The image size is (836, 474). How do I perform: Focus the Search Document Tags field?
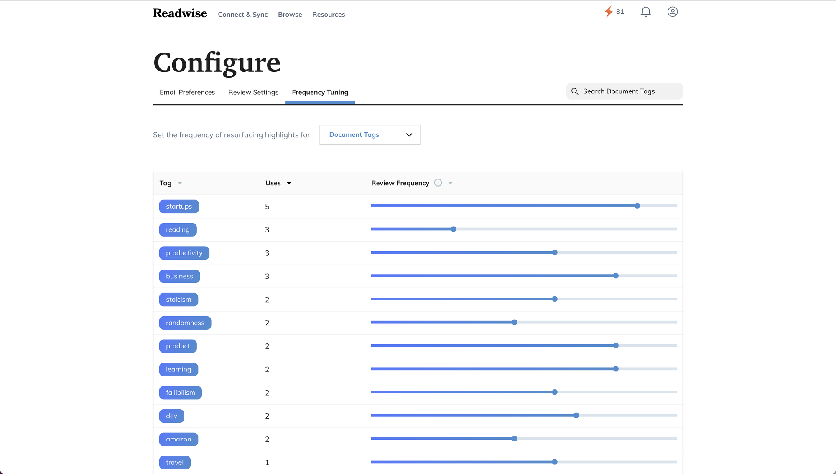pyautogui.click(x=624, y=91)
